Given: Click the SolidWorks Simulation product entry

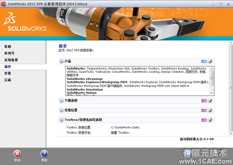Looking at the screenshot, I should 85,89.
